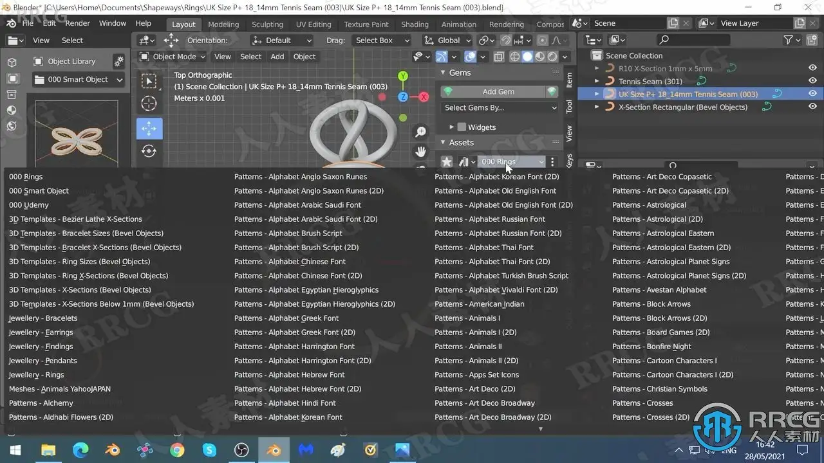Collapse the Gems panel

443,73
